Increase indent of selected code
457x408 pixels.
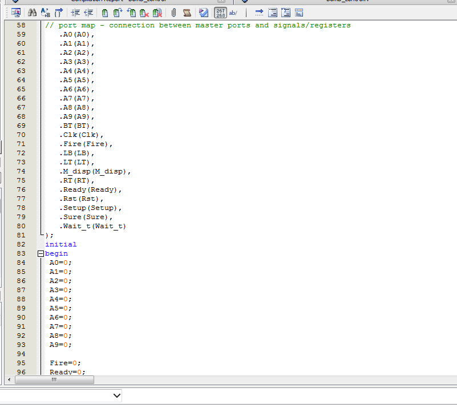tap(75, 13)
